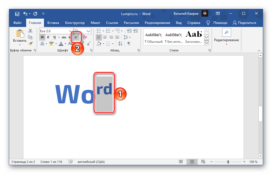The height and width of the screenshot is (174, 272).
Task: Open Абзац dialog launcher
Action: [139, 50]
